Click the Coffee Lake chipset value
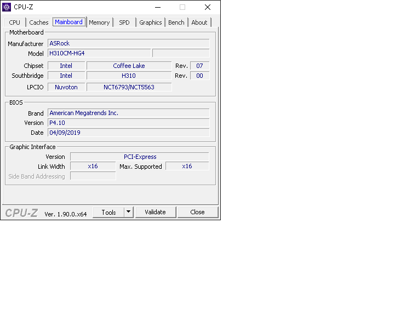The height and width of the screenshot is (309, 412). (129, 66)
